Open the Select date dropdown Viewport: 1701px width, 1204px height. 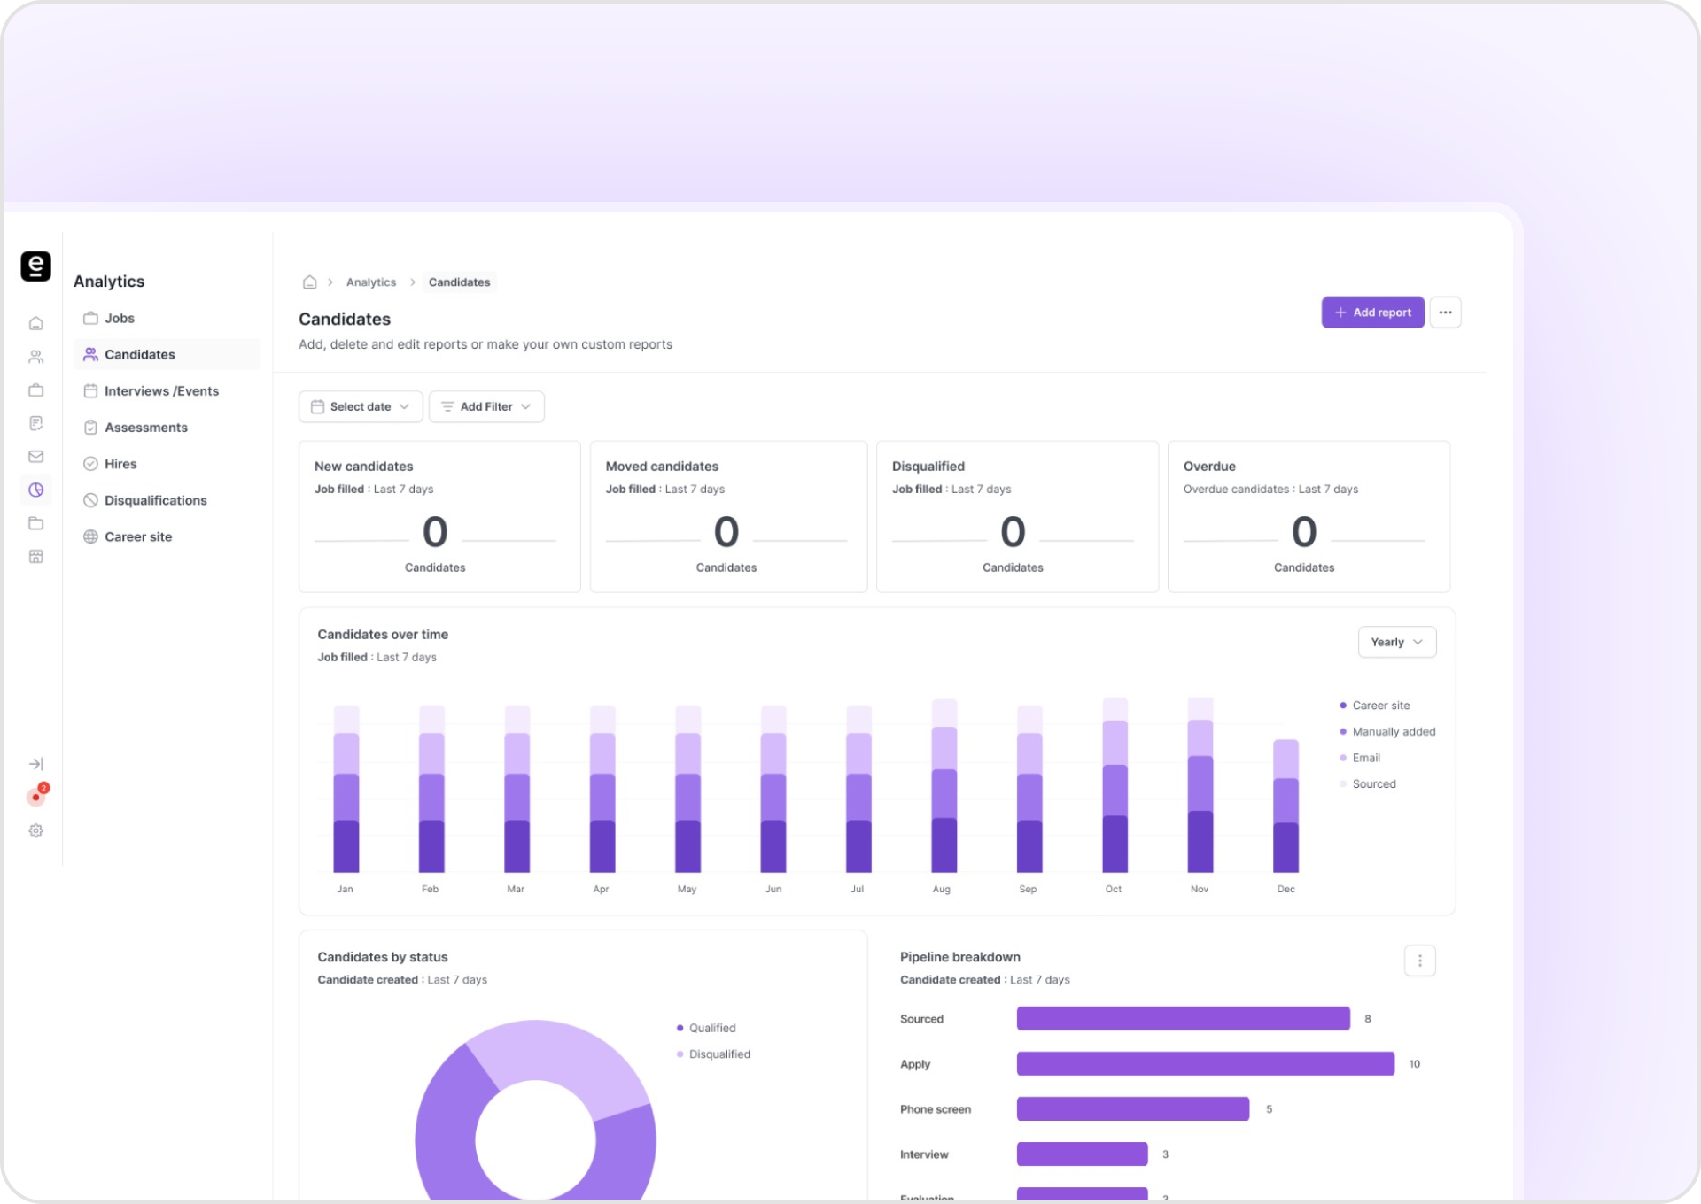(361, 406)
